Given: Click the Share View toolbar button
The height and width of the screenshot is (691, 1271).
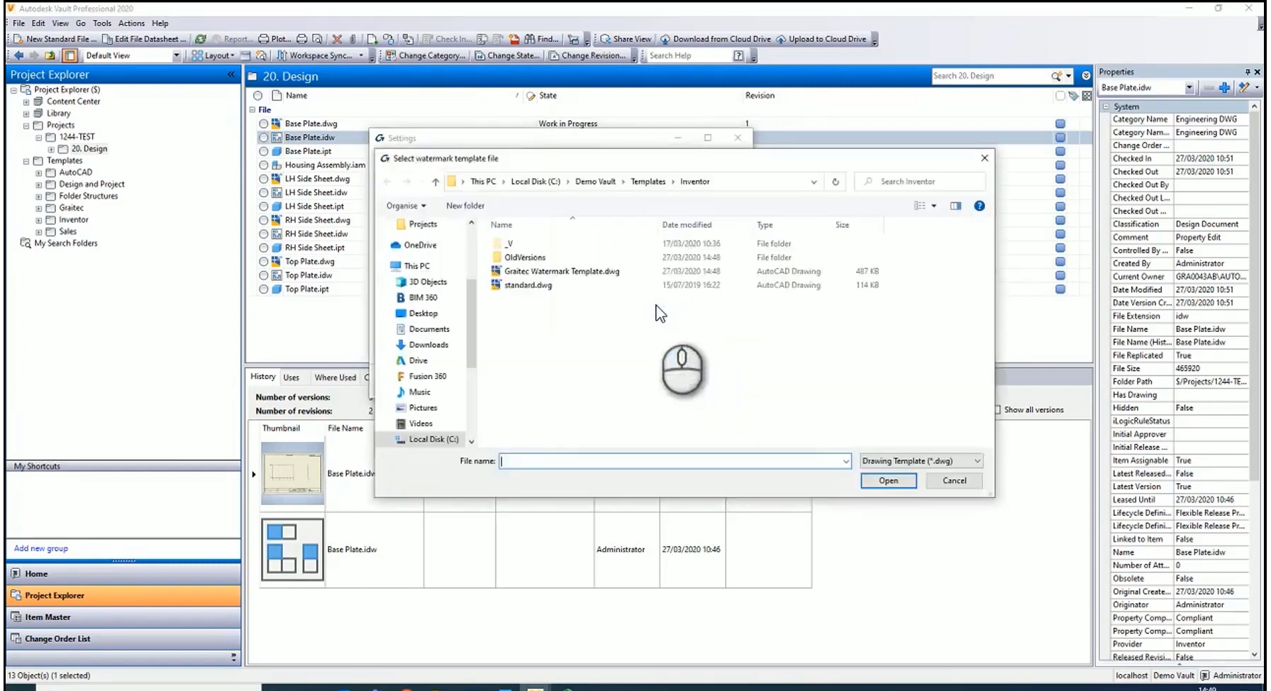Looking at the screenshot, I should (x=626, y=39).
